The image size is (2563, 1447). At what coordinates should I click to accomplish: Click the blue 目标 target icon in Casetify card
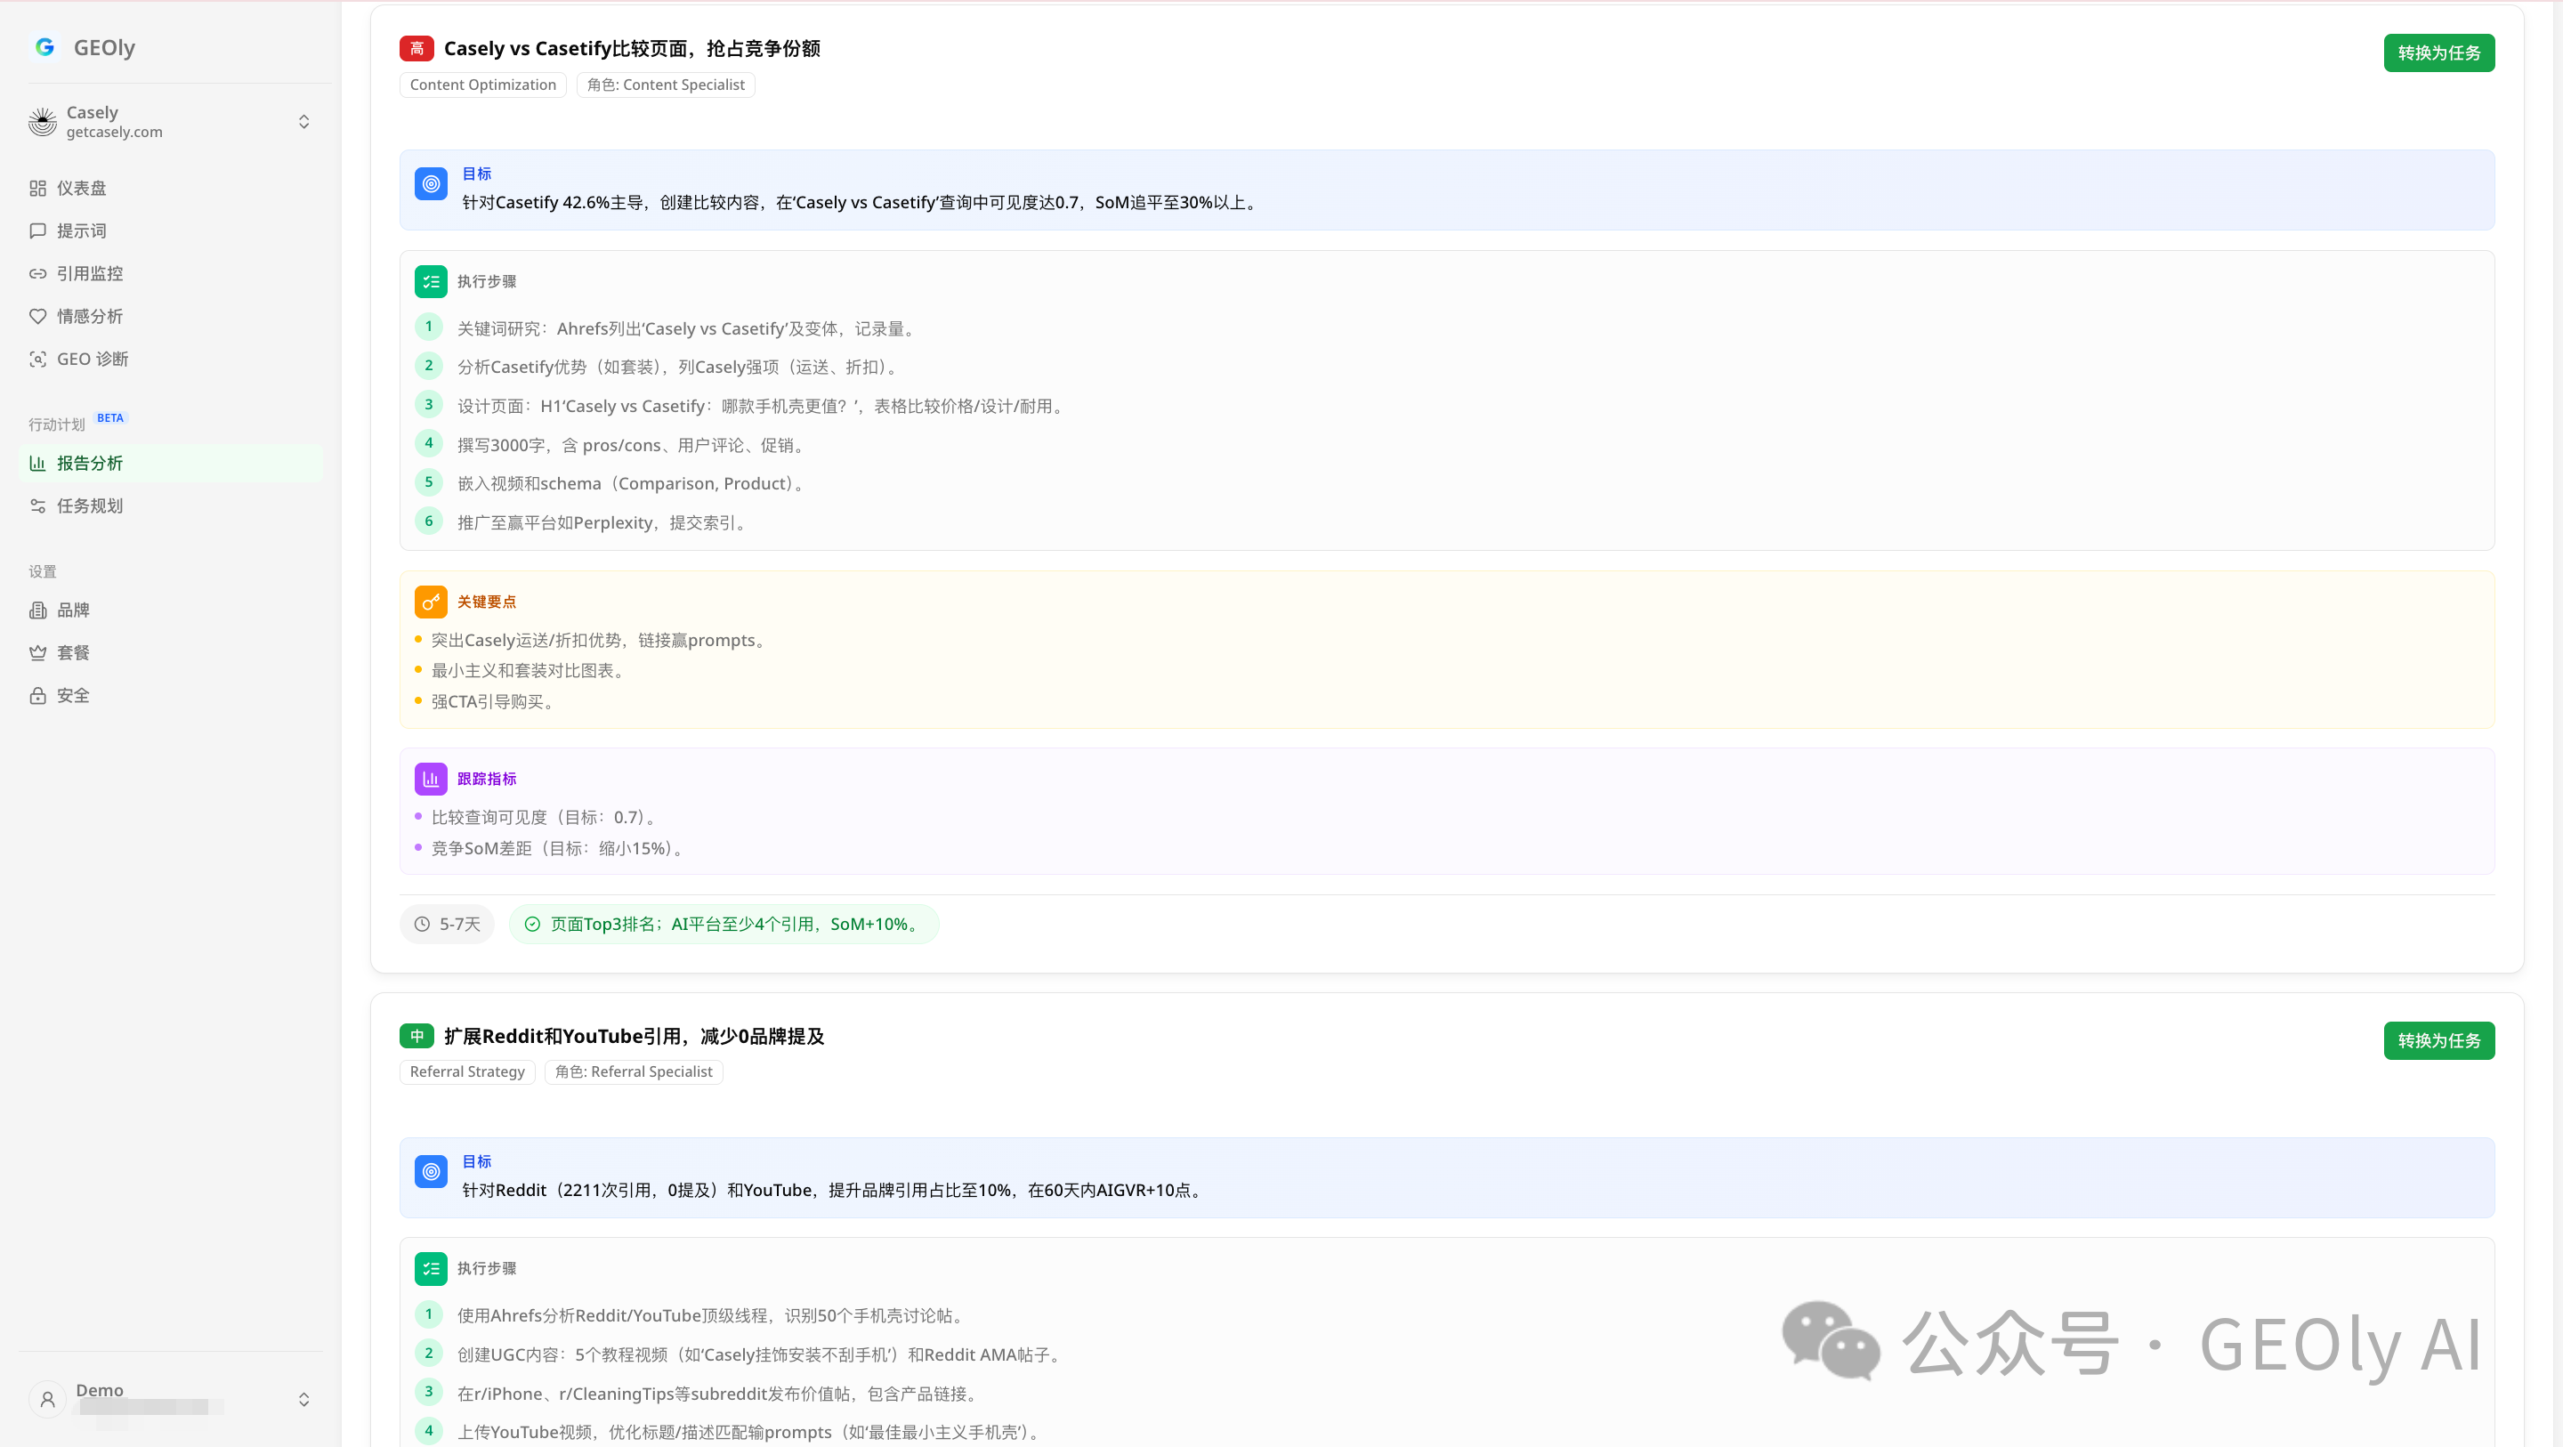(431, 184)
